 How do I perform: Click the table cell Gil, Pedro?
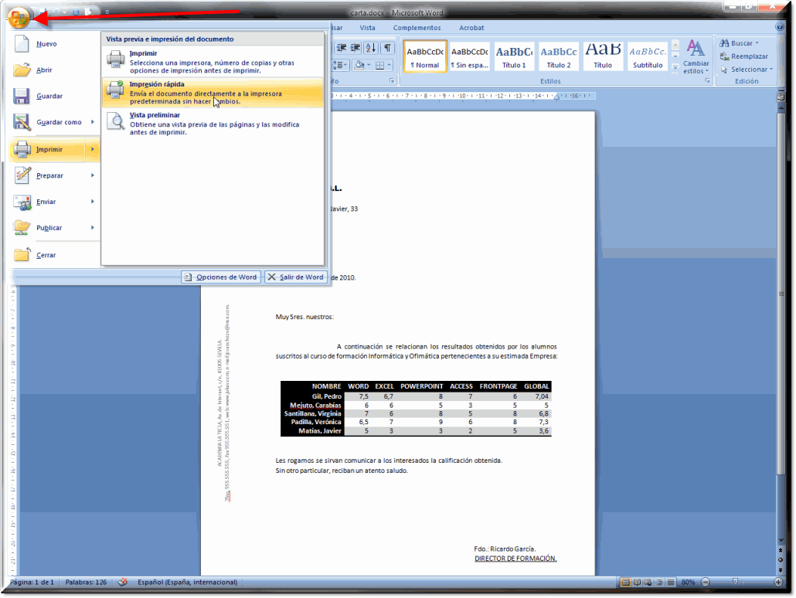coord(326,396)
